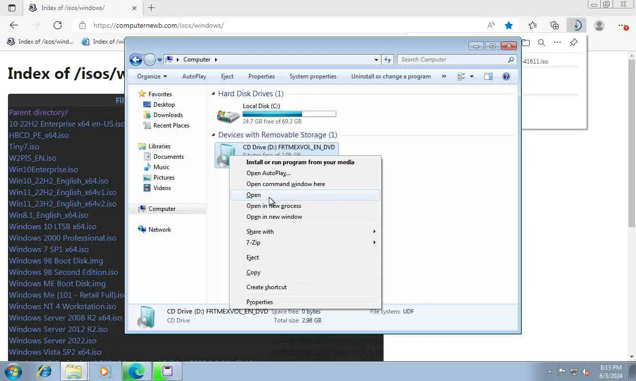The height and width of the screenshot is (381, 636).
Task: Open the Videos library
Action: (x=162, y=188)
